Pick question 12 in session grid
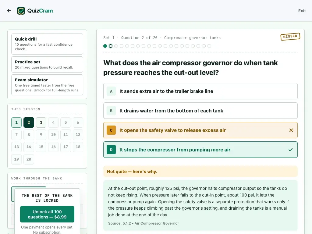Image resolution: width=312 pixels, height=234 pixels. (78, 135)
